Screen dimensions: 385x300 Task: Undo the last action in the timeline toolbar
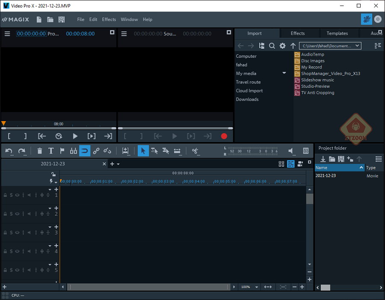pyautogui.click(x=9, y=151)
